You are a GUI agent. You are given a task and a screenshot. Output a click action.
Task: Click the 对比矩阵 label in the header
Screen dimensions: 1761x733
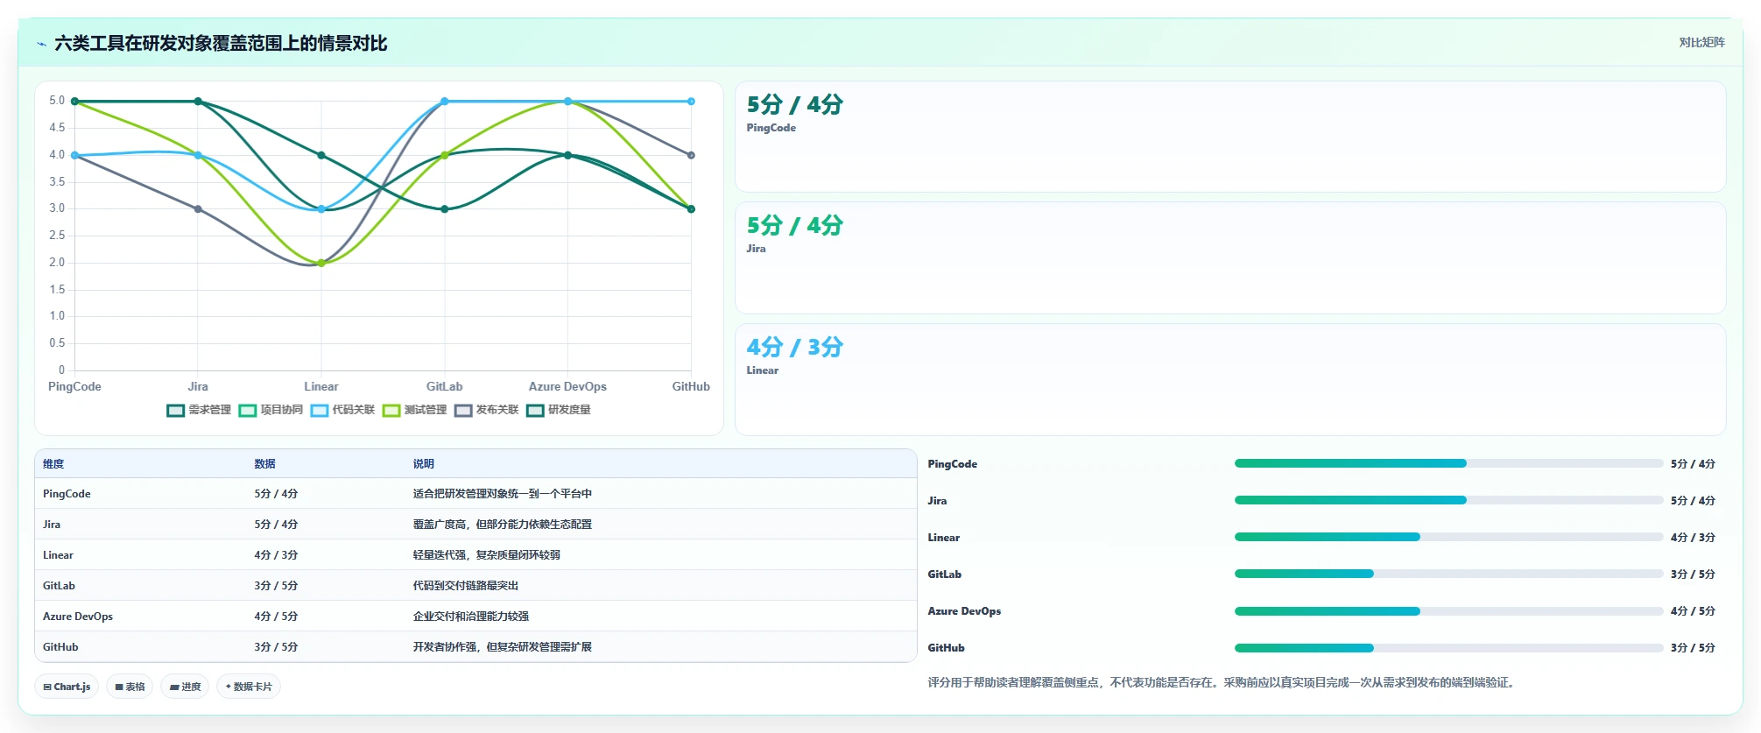coord(1701,42)
